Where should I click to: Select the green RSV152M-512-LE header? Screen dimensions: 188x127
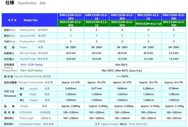pos(97,24)
